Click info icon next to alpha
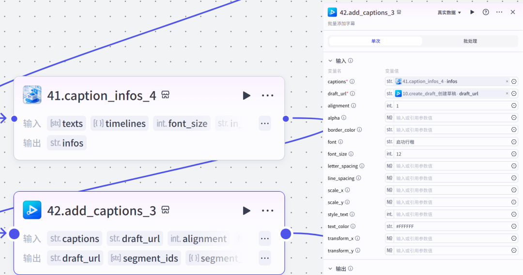Viewport: 523px width, 275px height. [x=344, y=118]
